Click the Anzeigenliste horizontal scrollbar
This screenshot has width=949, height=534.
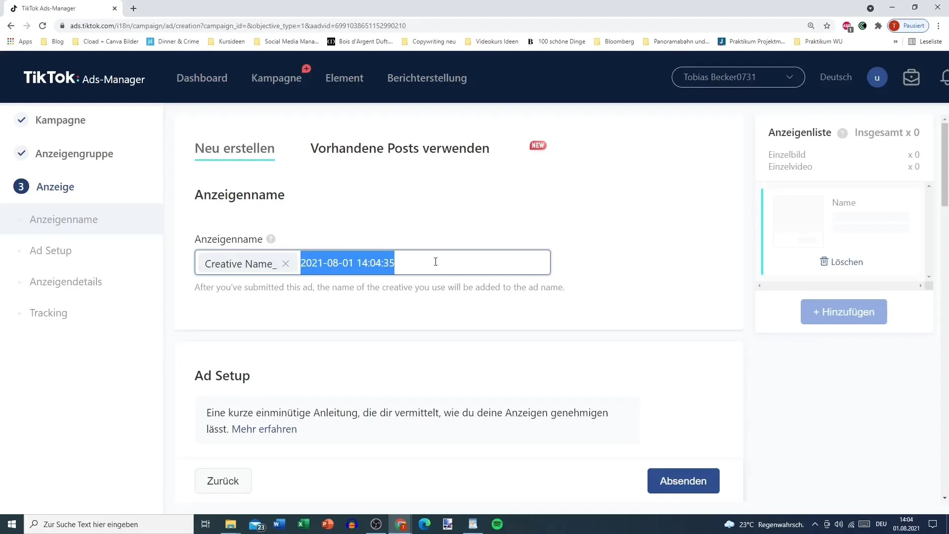(x=839, y=286)
